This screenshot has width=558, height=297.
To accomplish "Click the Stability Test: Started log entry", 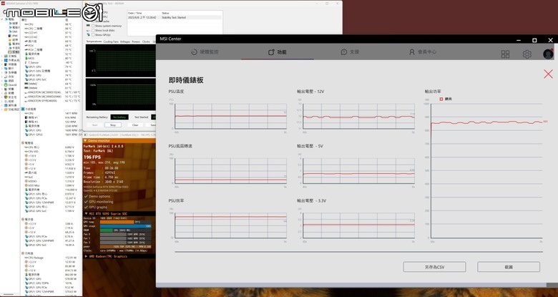I will 175,17.
